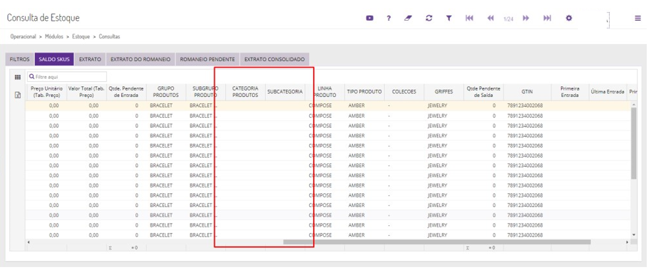Click the GTIN column header
This screenshot has height=280, width=655.
tap(527, 92)
